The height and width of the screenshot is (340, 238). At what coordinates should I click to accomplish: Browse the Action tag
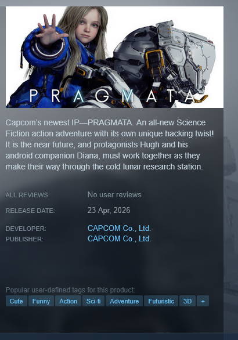click(68, 301)
